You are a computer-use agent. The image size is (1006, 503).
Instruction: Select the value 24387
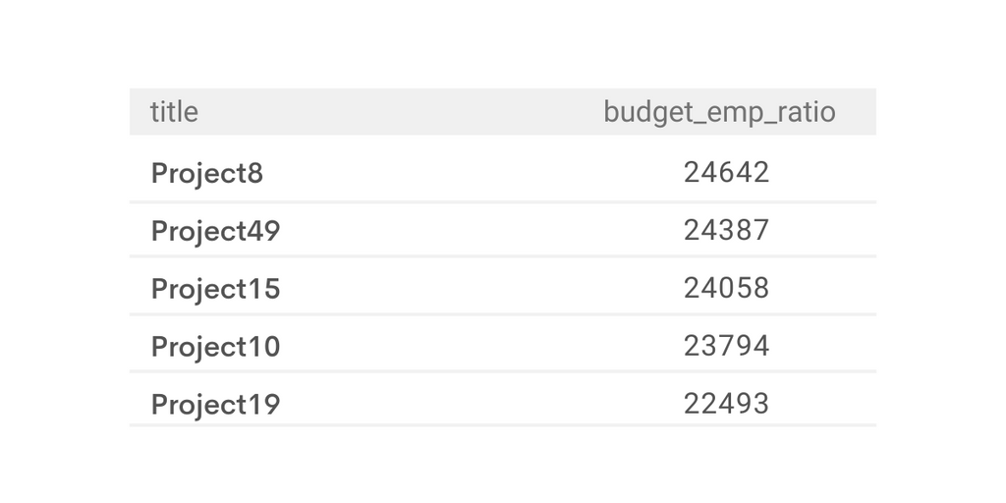click(726, 230)
